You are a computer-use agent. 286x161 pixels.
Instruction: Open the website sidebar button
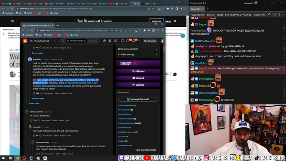pos(138,85)
